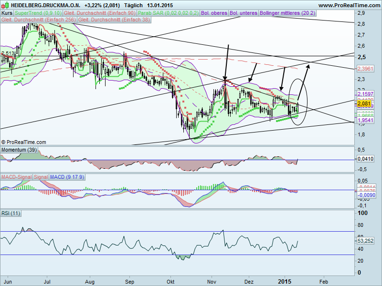This screenshot has height=286, width=382.
Task: Click the MACD-Signal label
Action: [x=16, y=177]
